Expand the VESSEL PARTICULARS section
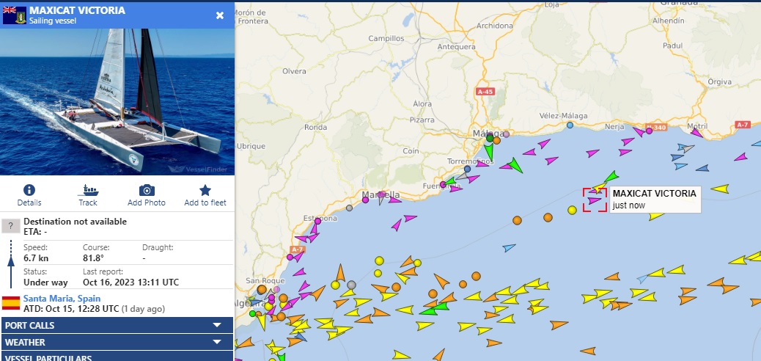761x361 pixels. coord(117,357)
